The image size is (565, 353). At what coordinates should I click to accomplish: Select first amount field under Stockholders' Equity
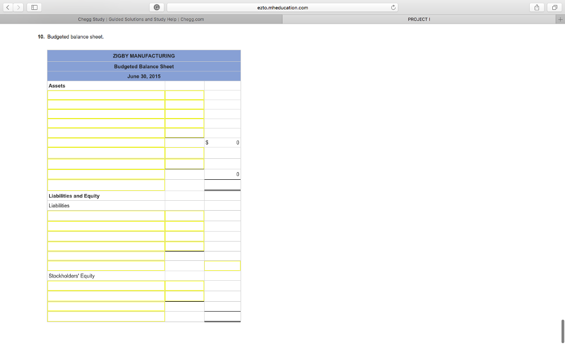(184, 286)
